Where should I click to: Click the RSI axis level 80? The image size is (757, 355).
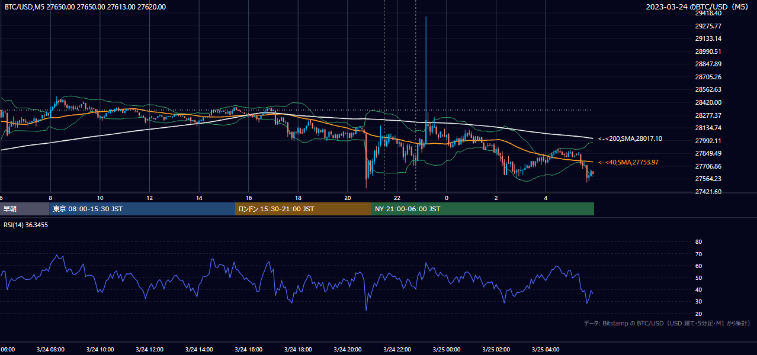tap(698, 242)
